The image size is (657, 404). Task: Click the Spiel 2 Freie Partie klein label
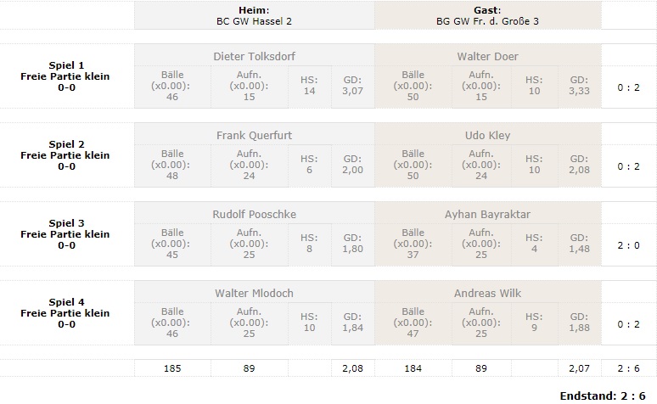tap(66, 155)
